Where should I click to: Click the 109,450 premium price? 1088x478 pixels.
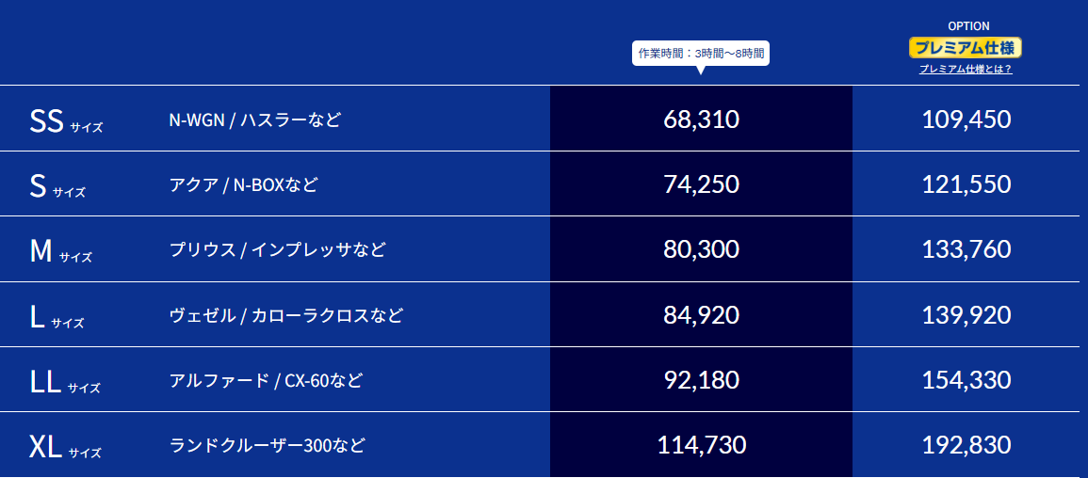click(x=966, y=119)
